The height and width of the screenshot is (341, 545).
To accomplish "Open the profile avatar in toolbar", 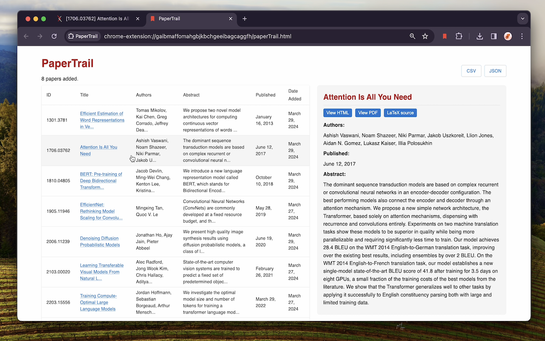I will [x=508, y=36].
